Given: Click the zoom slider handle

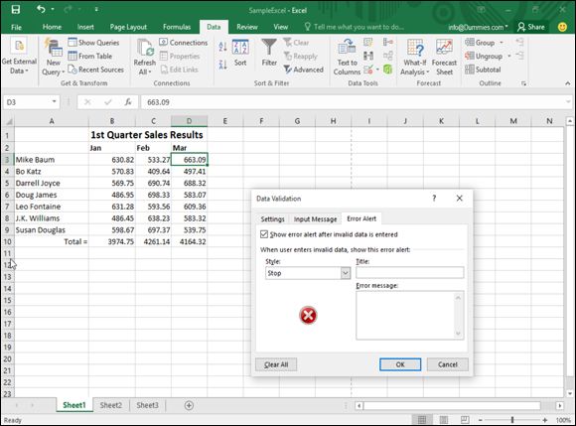Looking at the screenshot, I should point(512,420).
